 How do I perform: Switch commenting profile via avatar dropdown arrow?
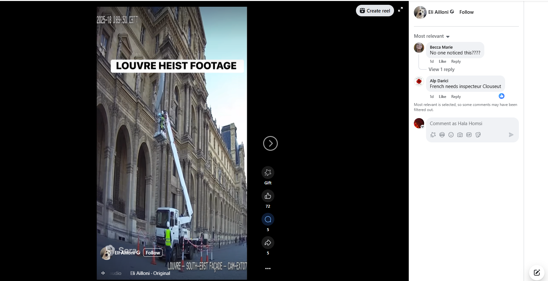[x=423, y=127]
